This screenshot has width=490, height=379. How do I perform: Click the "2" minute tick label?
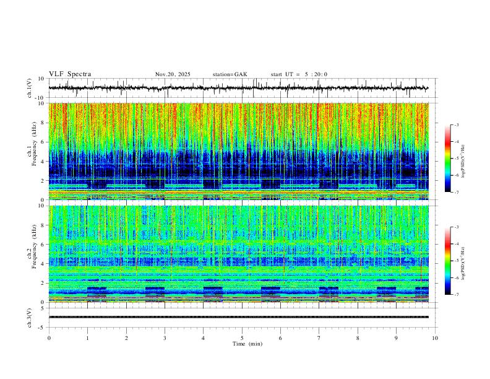126,338
